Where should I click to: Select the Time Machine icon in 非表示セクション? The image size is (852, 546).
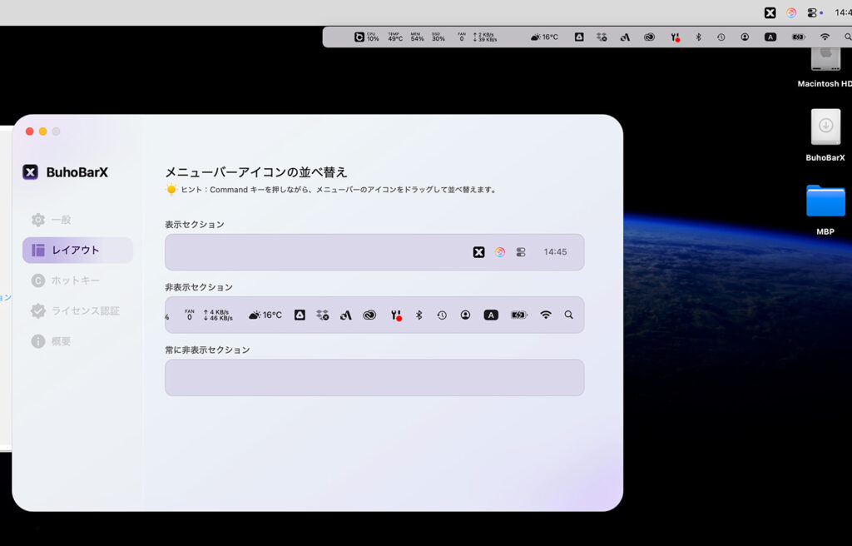click(442, 315)
